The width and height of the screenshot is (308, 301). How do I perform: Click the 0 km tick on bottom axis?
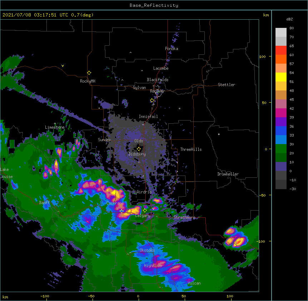(x=138, y=296)
